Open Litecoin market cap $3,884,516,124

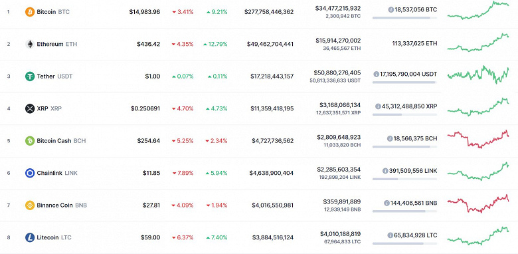point(272,237)
